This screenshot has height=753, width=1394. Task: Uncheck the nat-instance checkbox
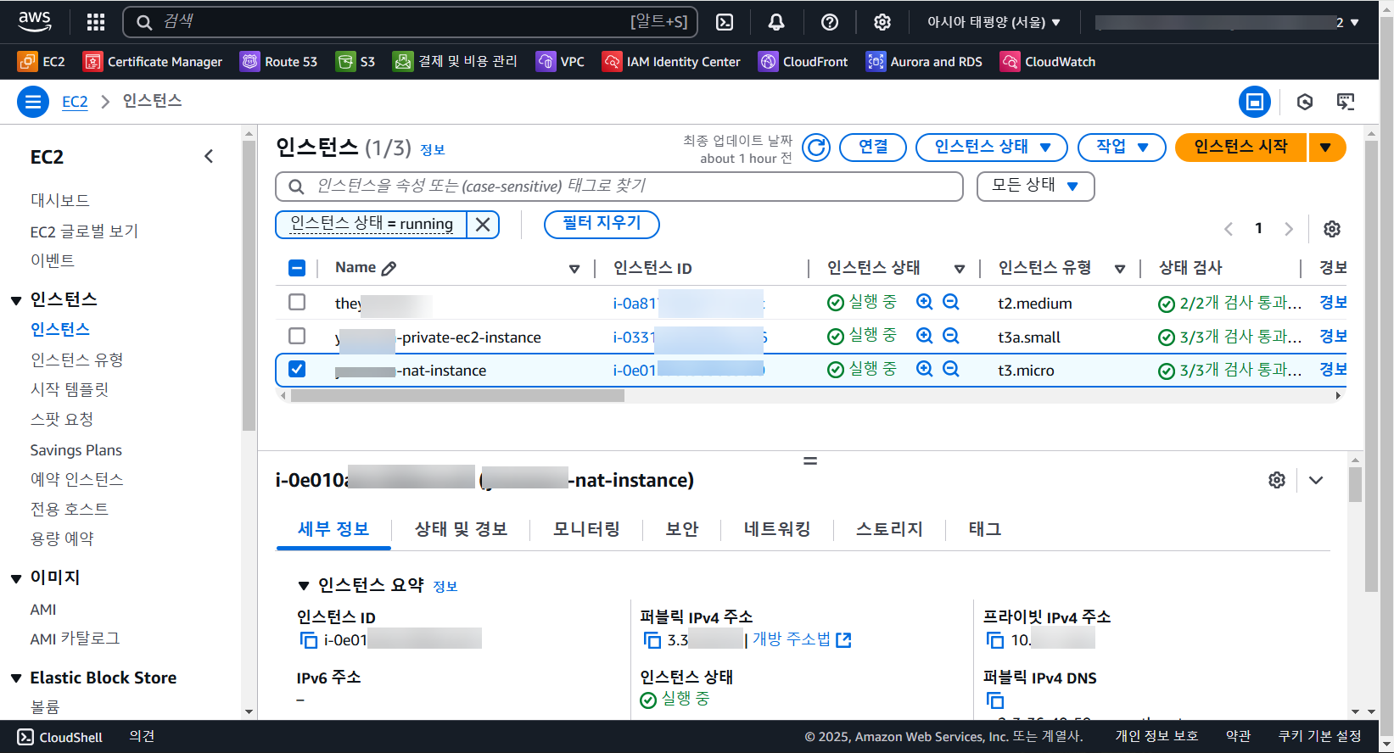click(x=297, y=369)
